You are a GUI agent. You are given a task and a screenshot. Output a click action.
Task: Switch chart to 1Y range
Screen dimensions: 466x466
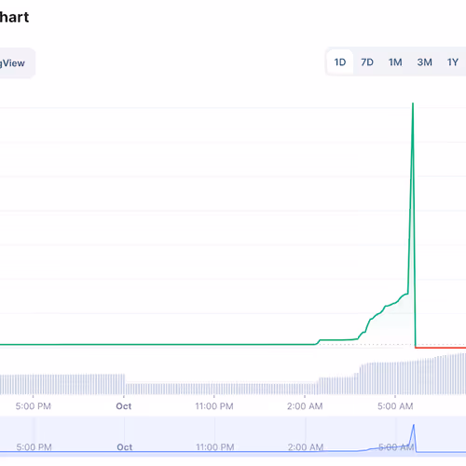pyautogui.click(x=453, y=62)
